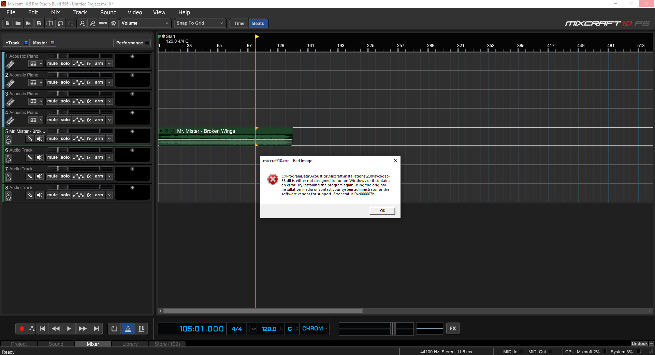Toggle the punch in/out recording button
The width and height of the screenshot is (655, 355).
tap(141, 329)
